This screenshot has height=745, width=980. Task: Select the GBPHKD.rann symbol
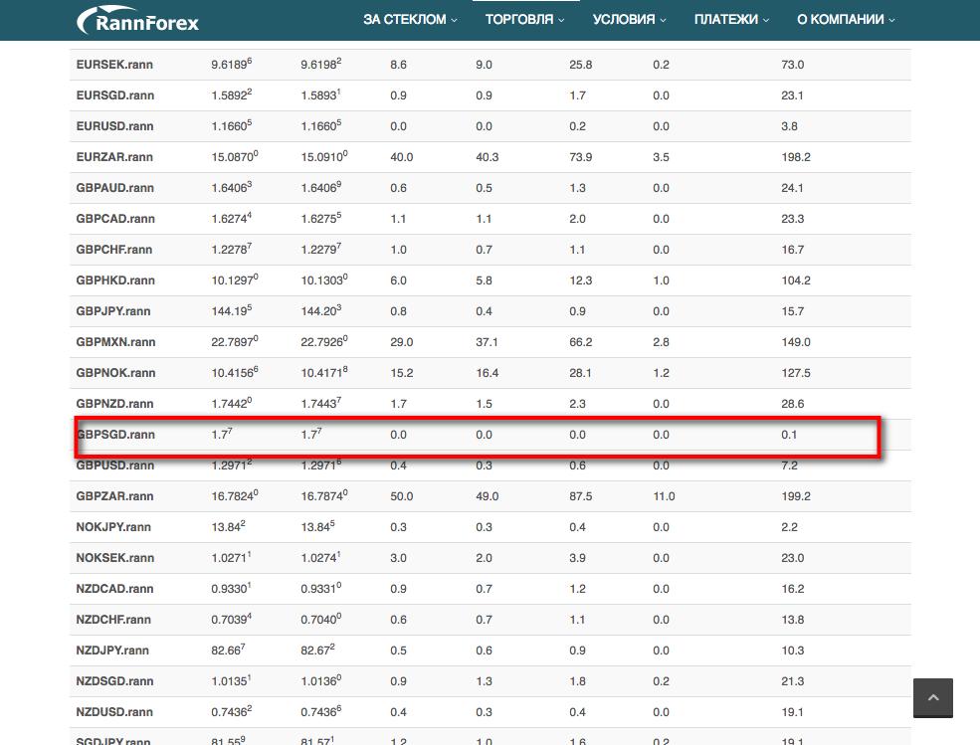tap(115, 280)
